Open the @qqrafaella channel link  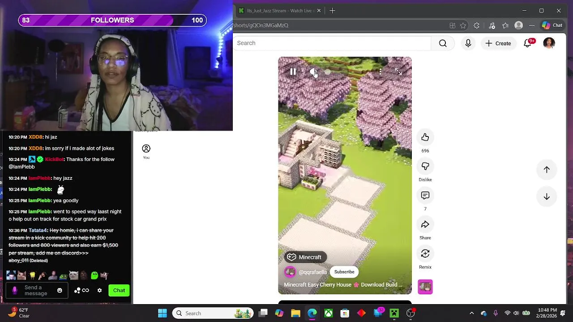click(313, 272)
